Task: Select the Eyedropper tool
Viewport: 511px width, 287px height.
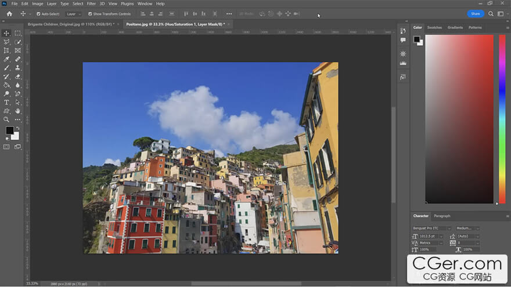Action: (6, 59)
